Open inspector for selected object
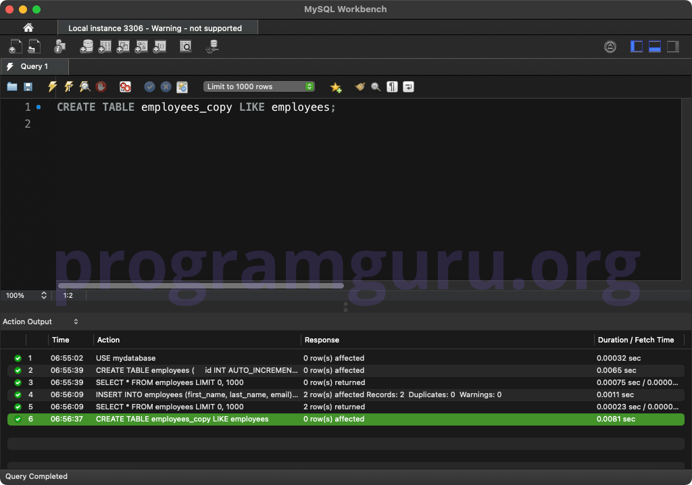 click(59, 47)
